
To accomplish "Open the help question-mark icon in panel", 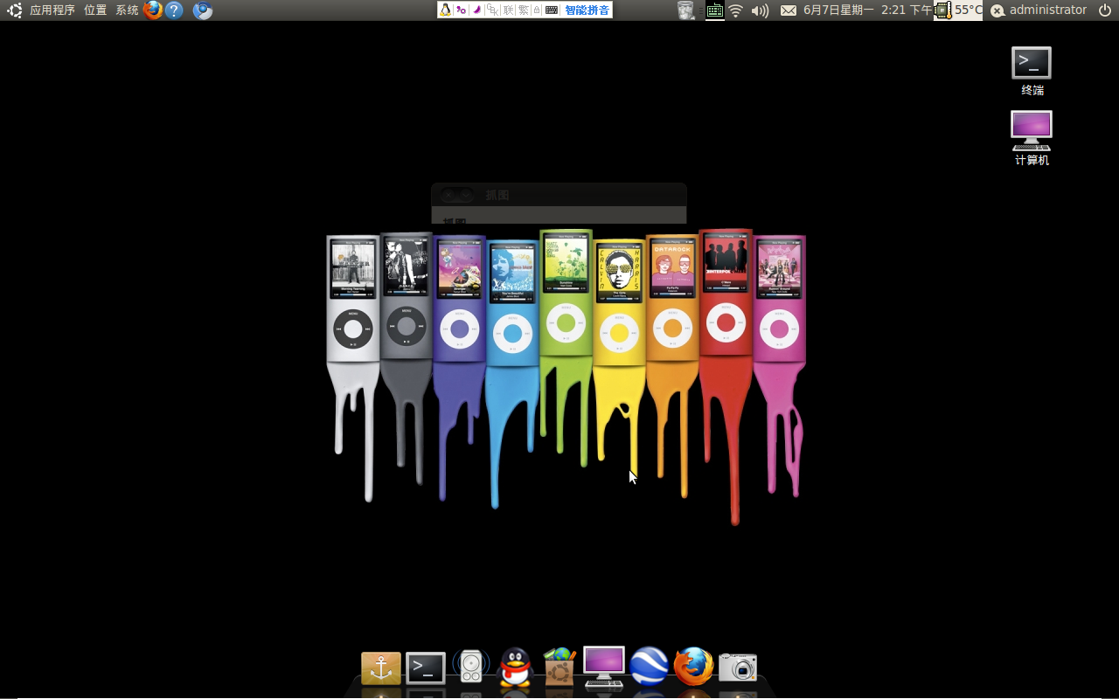I will [175, 10].
